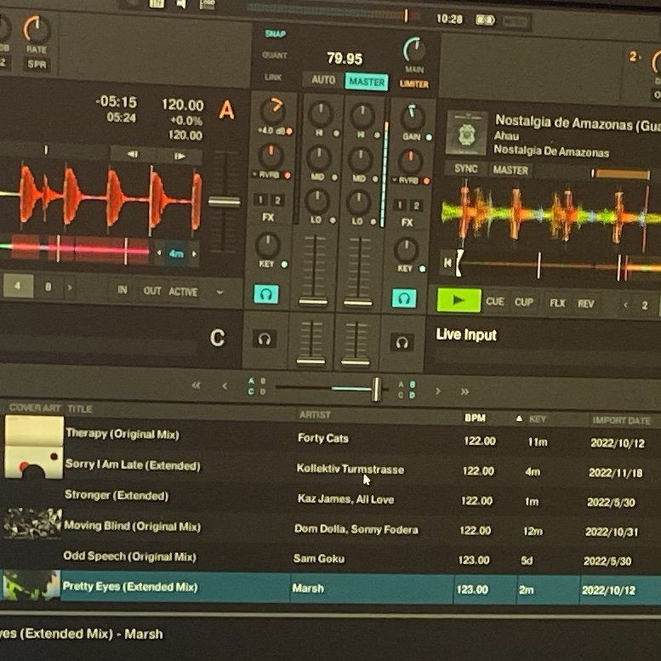Sort the track list by BPM column

click(x=475, y=419)
